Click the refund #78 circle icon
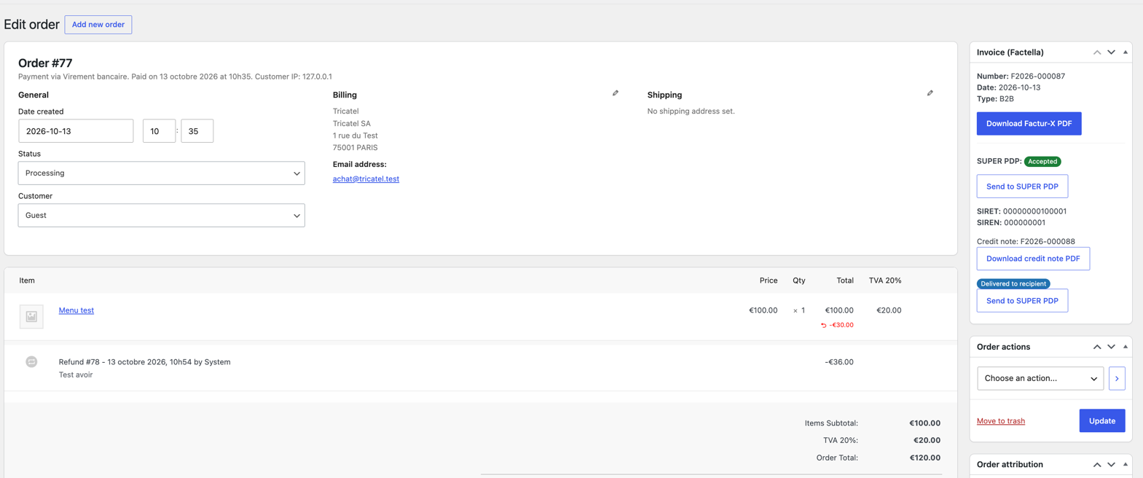This screenshot has height=478, width=1143. click(x=31, y=362)
